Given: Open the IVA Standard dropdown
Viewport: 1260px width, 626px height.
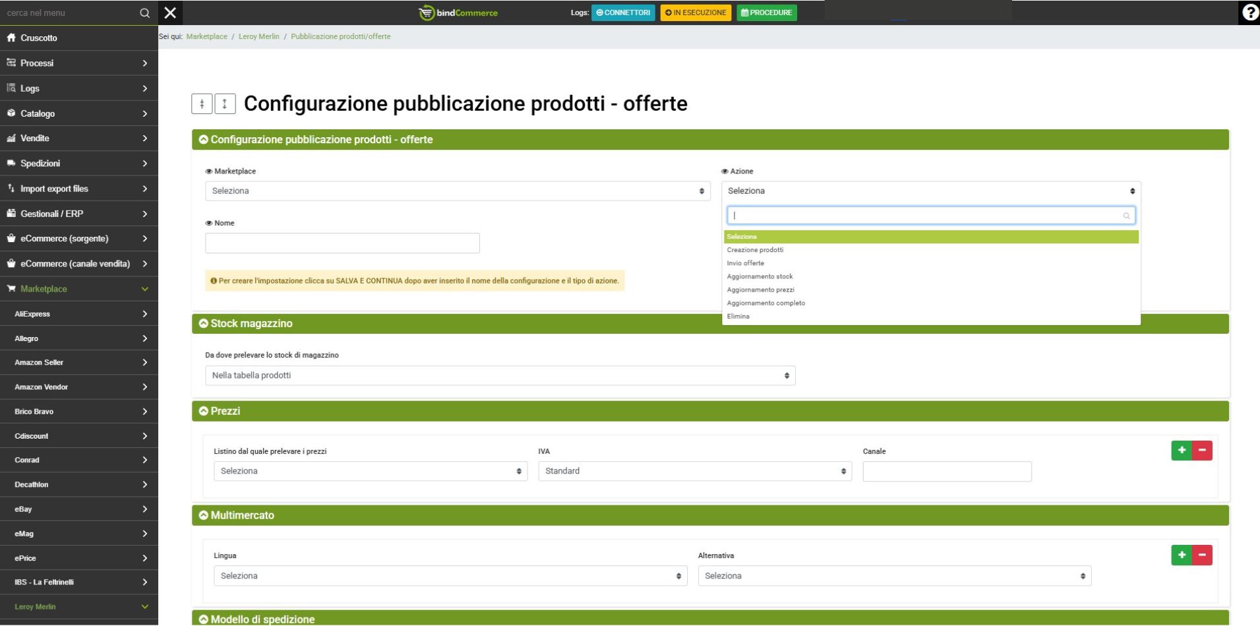Looking at the screenshot, I should 694,471.
